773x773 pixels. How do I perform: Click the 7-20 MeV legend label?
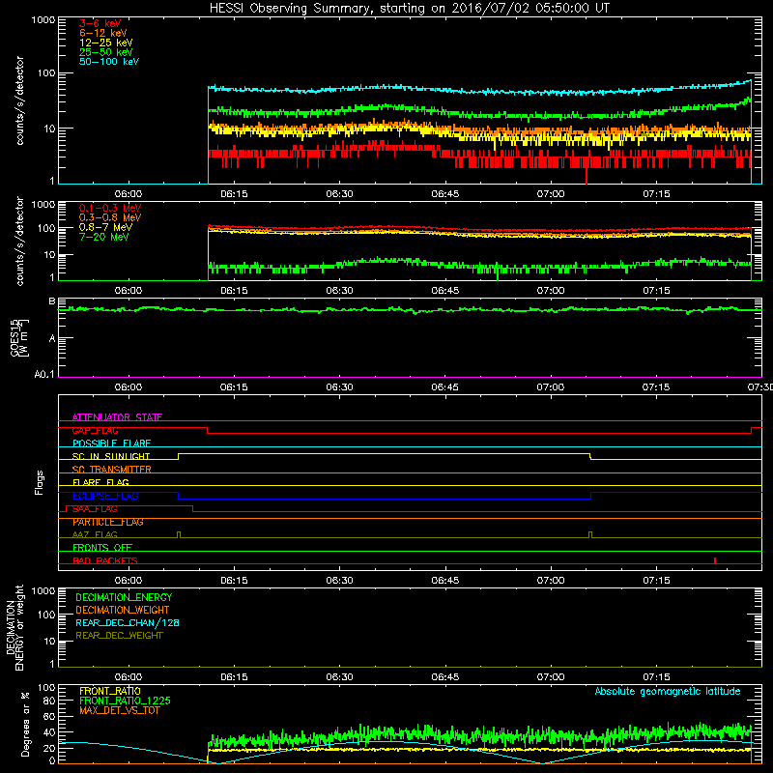[104, 237]
